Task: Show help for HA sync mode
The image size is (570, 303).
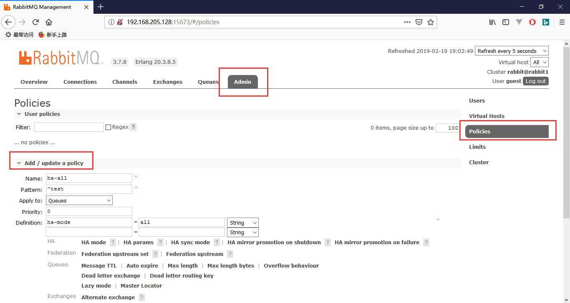Action: tap(217, 242)
